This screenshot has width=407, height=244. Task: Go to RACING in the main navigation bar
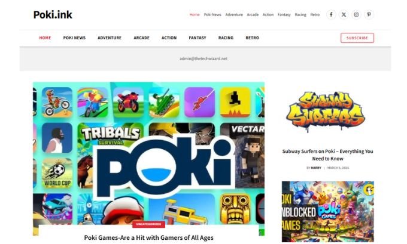coord(226,38)
